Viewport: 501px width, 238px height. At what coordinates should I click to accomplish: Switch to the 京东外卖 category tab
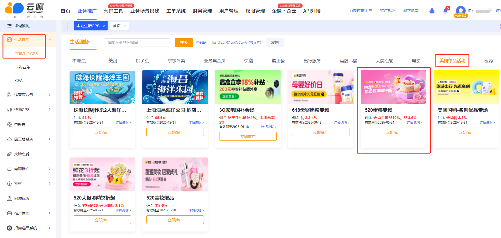point(176,61)
